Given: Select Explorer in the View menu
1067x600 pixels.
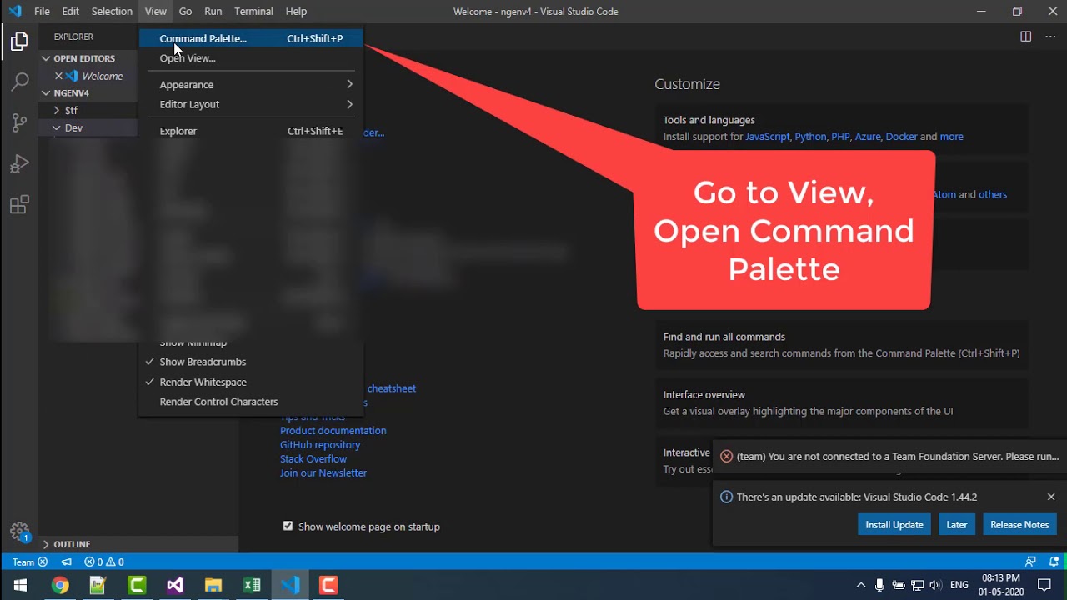Looking at the screenshot, I should point(252,131).
